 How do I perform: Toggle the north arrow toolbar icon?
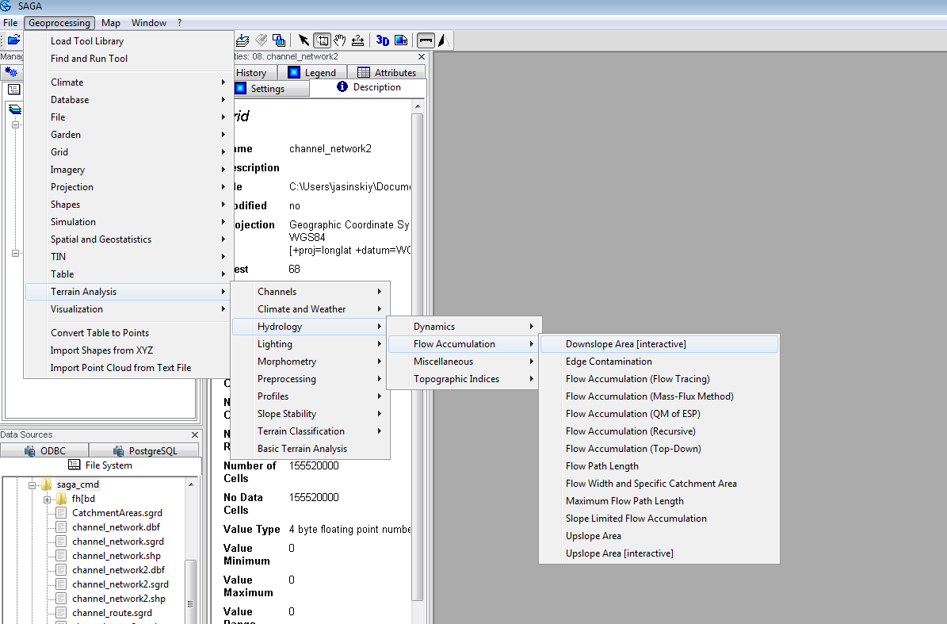(x=443, y=40)
